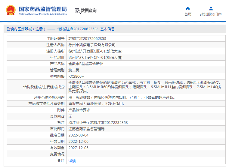The width and height of the screenshot is (226, 168).
Task: Select approval date 2022-08-04
Action: (79, 135)
